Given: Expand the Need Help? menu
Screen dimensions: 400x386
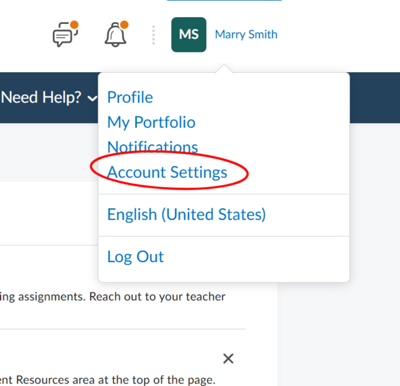Looking at the screenshot, I should tap(48, 97).
